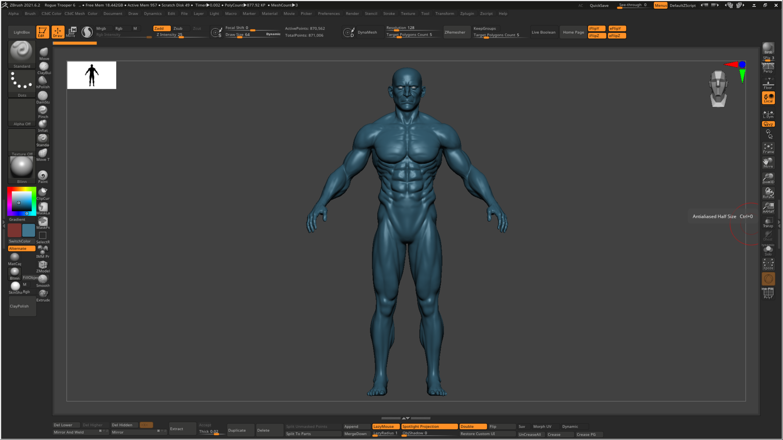Click the Zoom3D navigation icon
Screen dimensions: 783x440
[x=768, y=178]
